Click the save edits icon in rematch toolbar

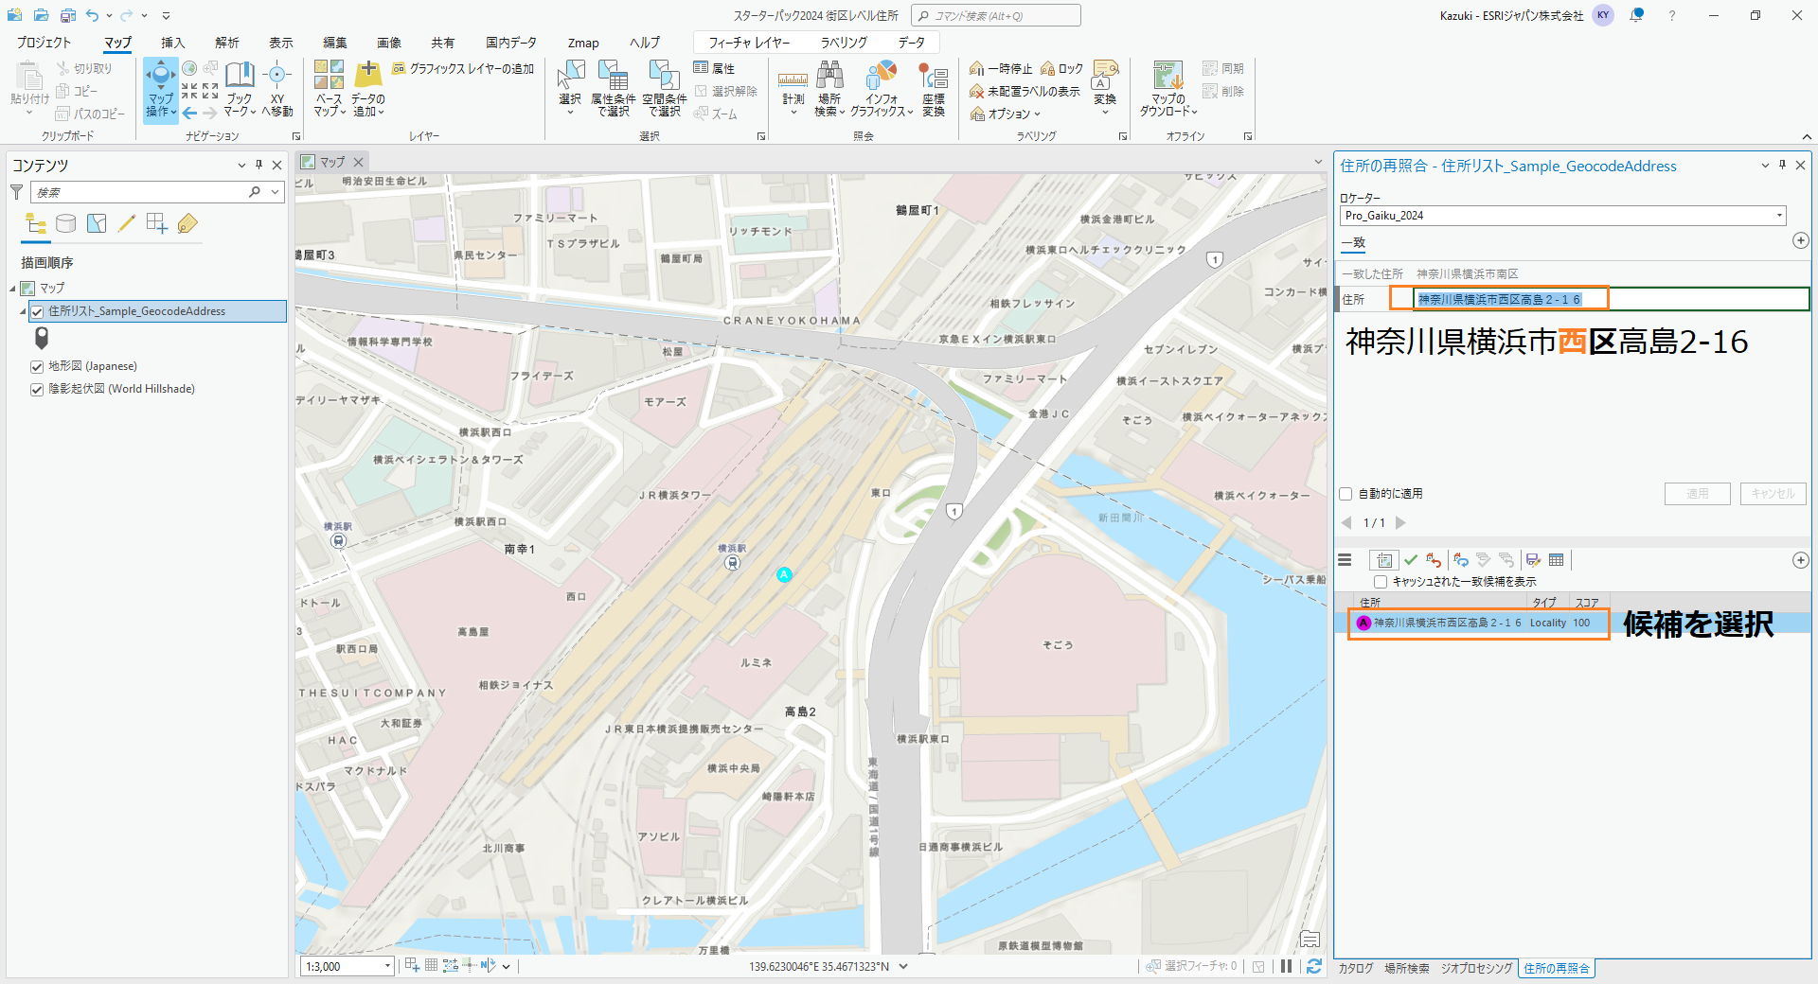[x=1533, y=560]
